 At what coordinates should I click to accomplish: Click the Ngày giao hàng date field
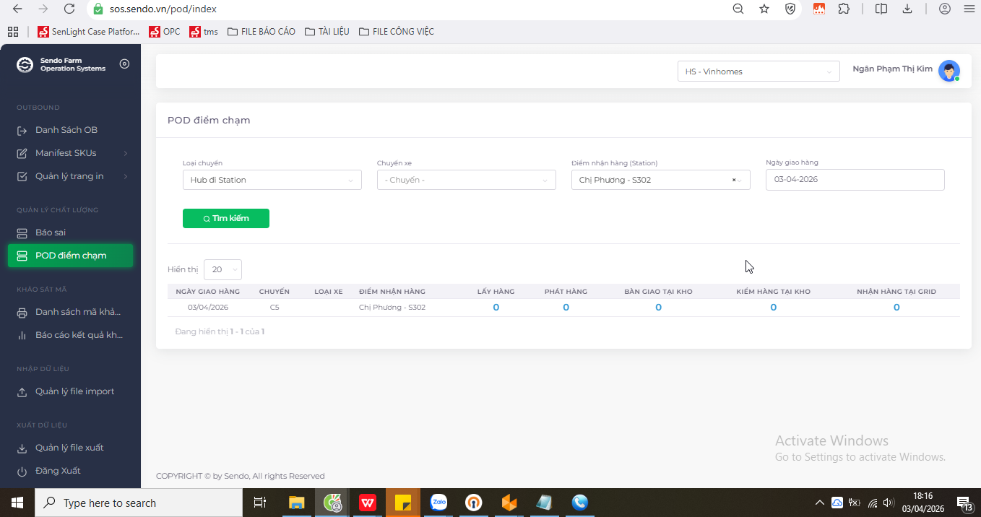855,179
